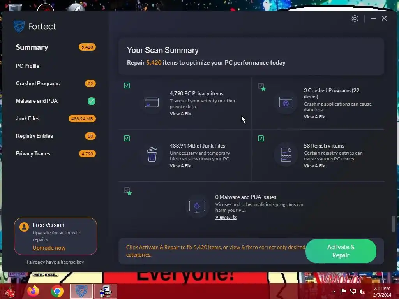
Task: Open Malware and PUA section
Action: [37, 101]
